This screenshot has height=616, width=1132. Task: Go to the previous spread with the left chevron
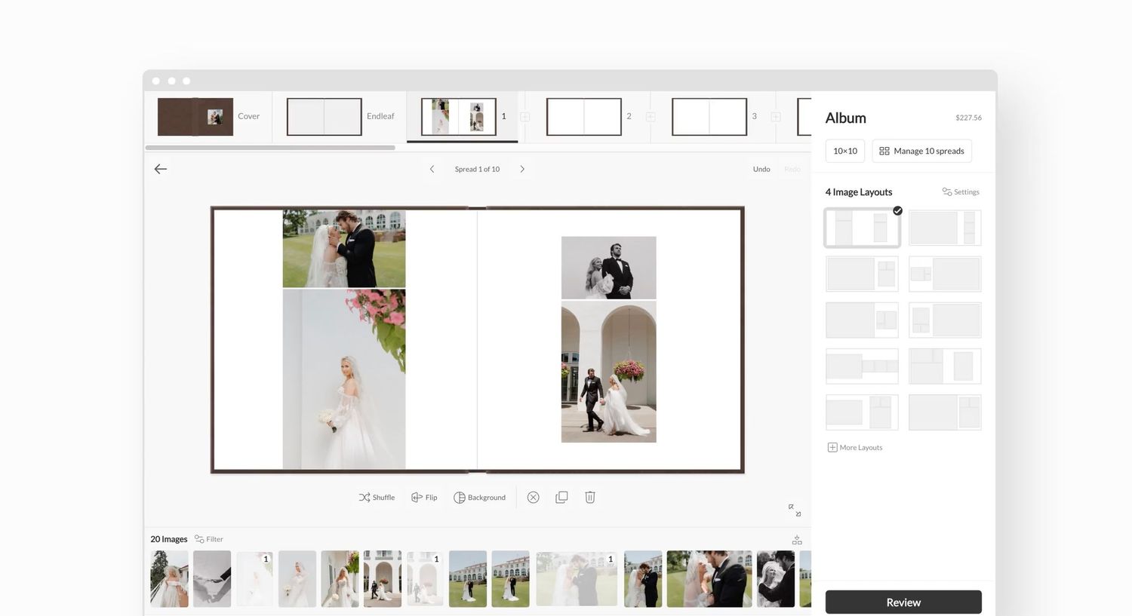tap(432, 169)
